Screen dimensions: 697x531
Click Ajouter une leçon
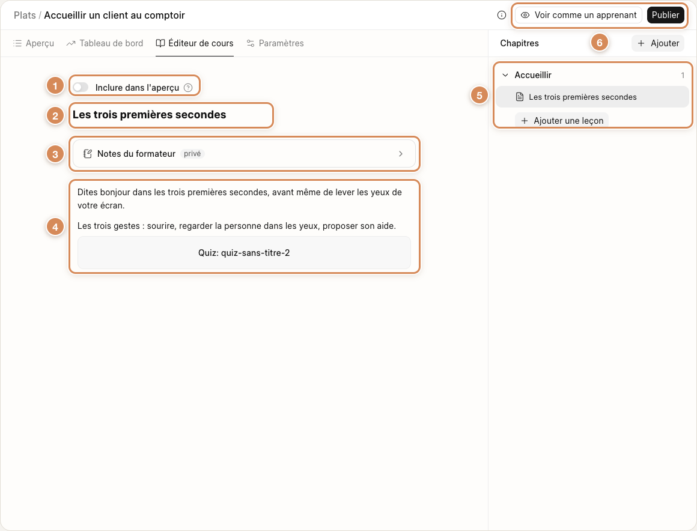[562, 120]
